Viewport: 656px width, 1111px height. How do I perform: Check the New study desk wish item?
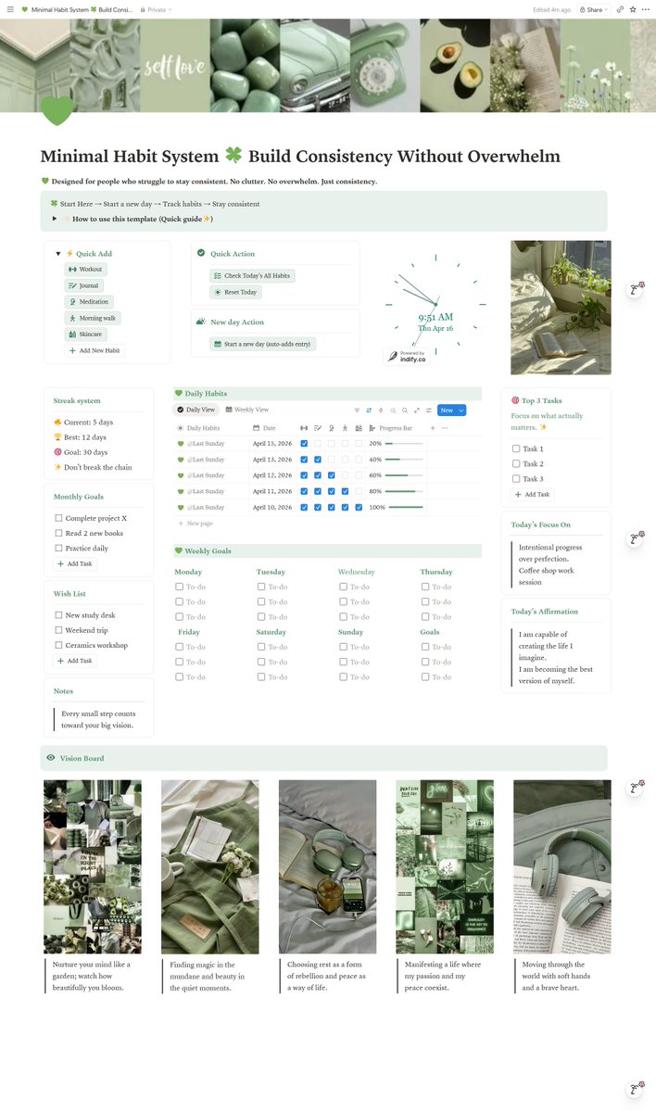click(58, 615)
